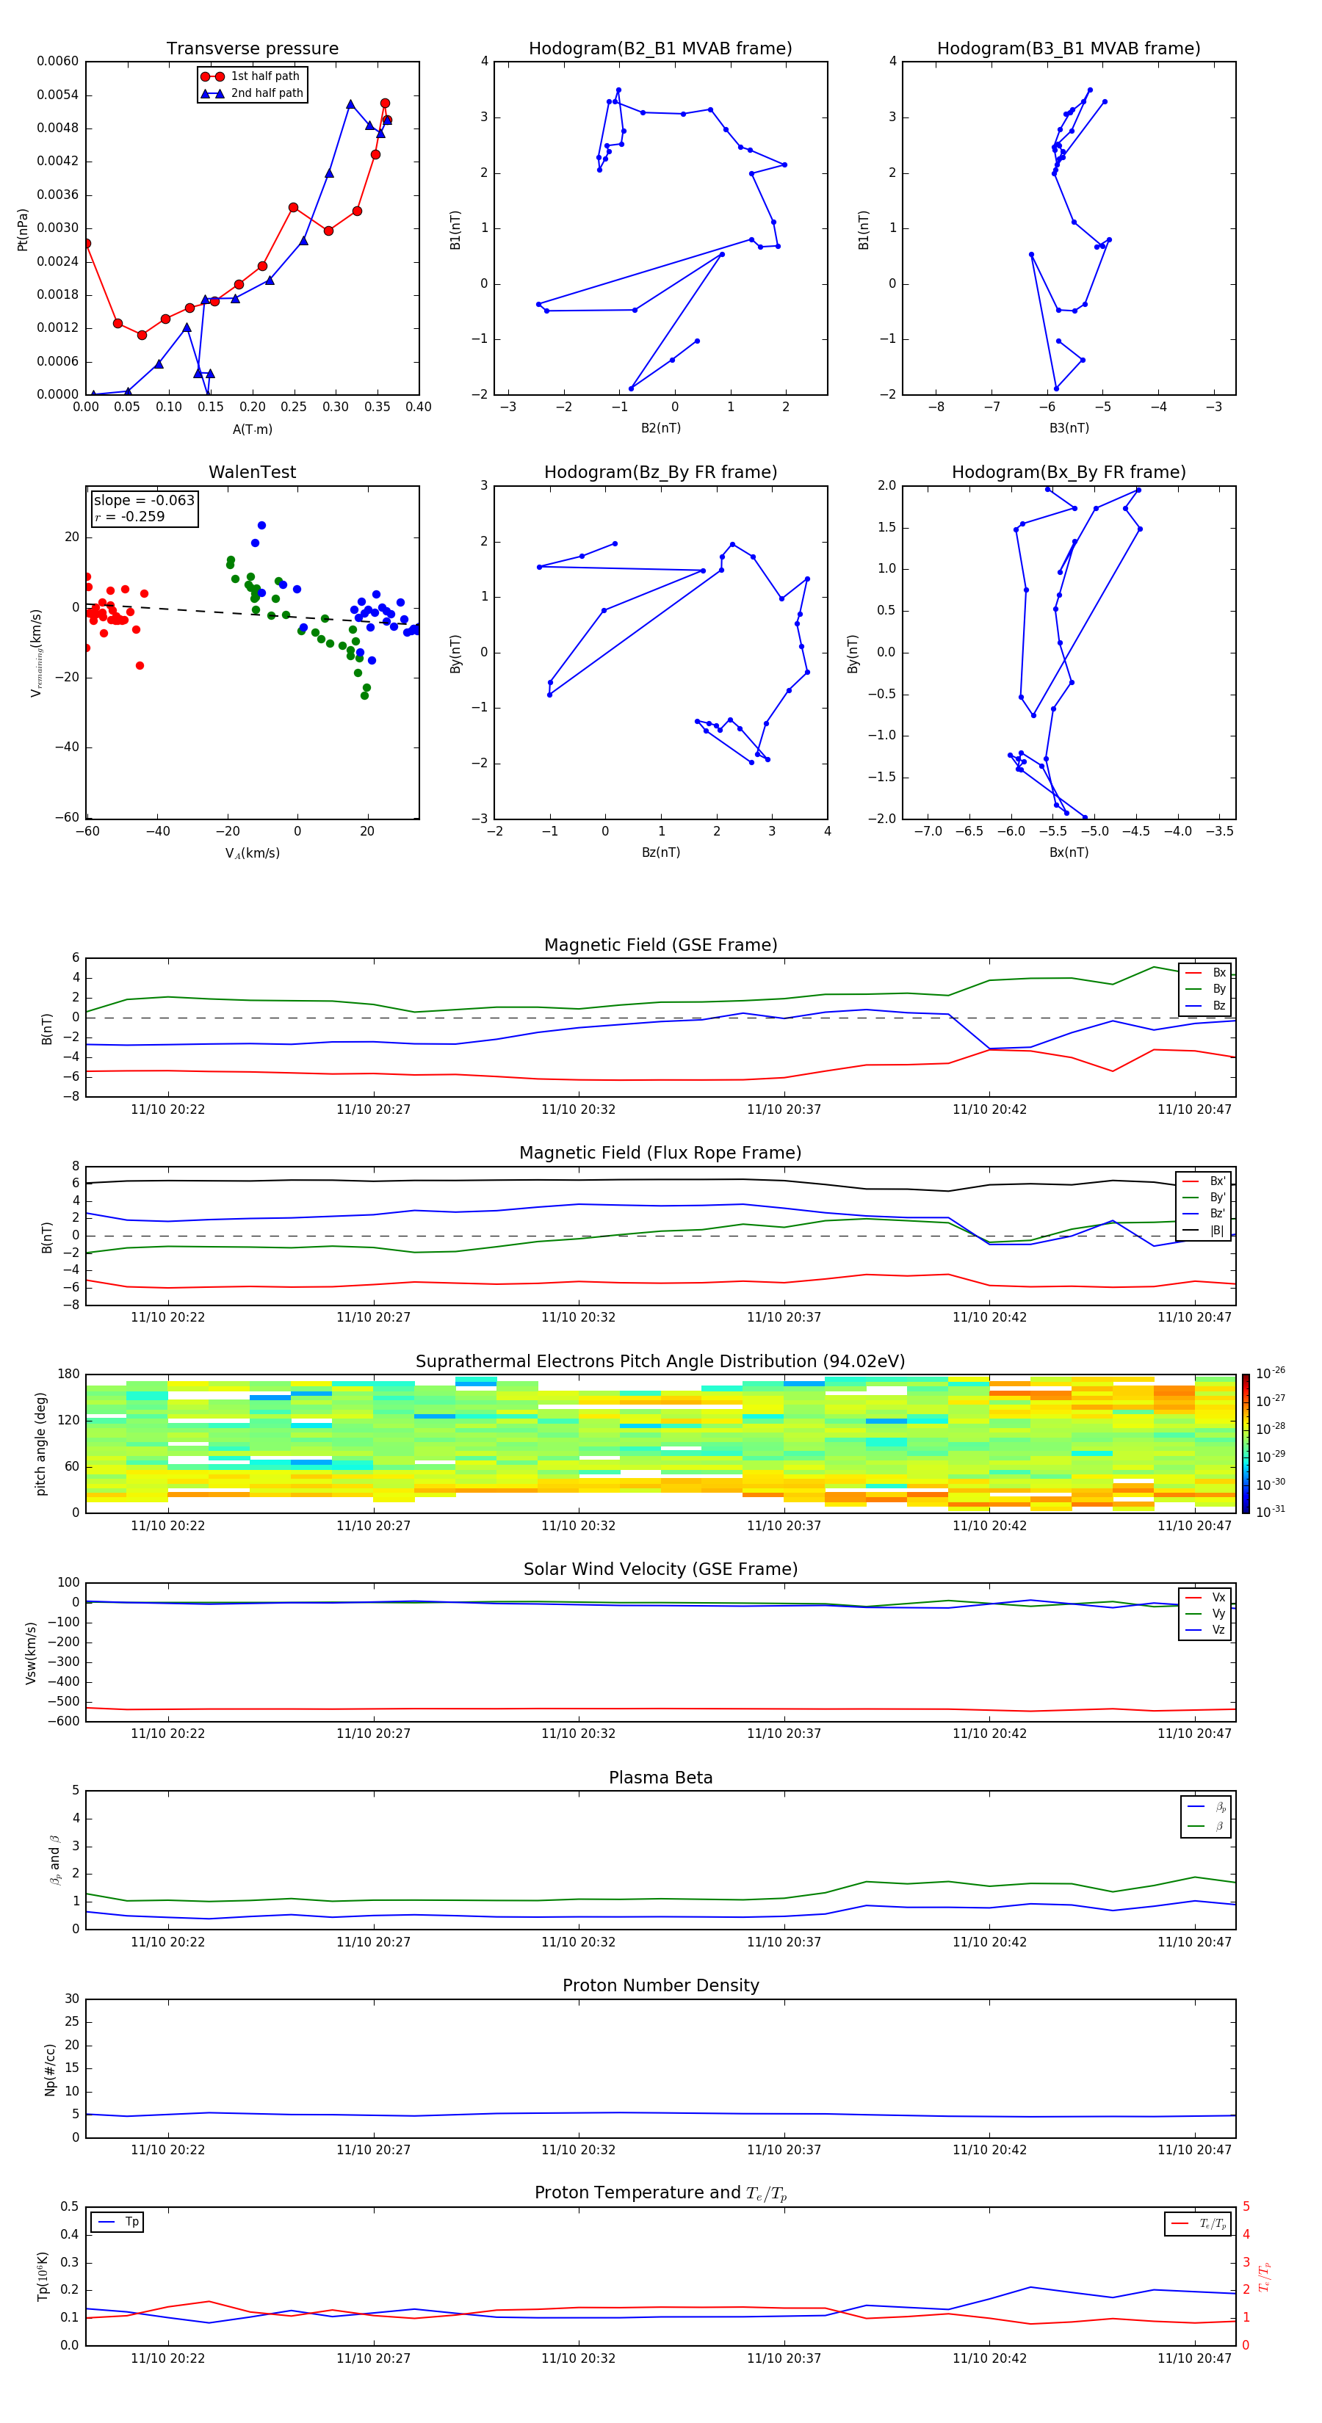Click the pitch angle distribution colorbar
The image size is (1322, 2423).
click(1245, 1443)
